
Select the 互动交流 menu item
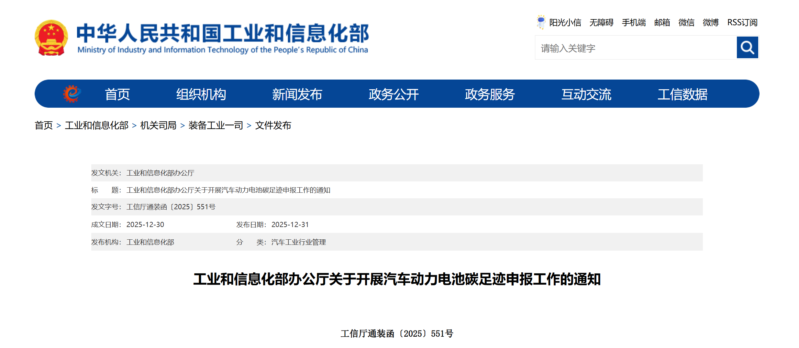(x=586, y=94)
